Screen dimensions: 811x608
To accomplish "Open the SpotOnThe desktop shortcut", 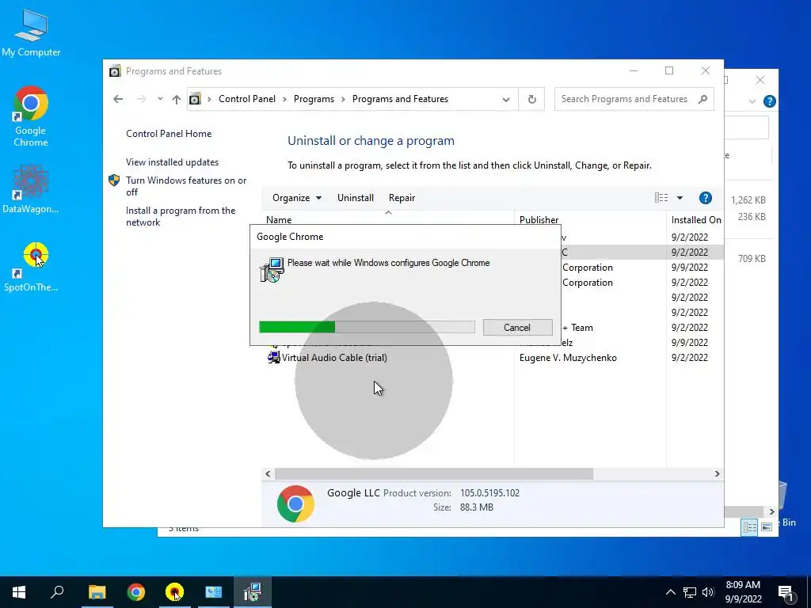I will [x=31, y=267].
